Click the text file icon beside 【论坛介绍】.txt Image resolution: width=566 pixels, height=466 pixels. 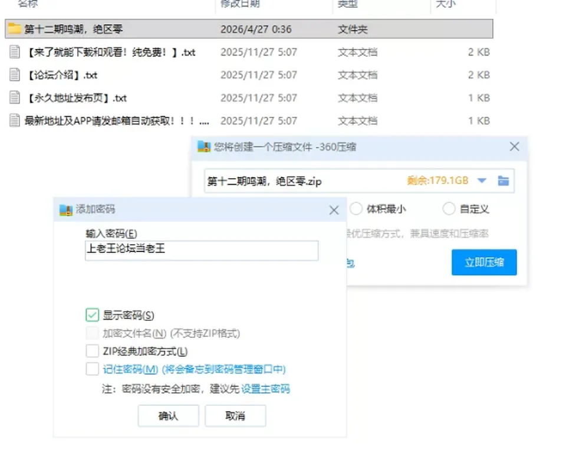click(x=14, y=75)
